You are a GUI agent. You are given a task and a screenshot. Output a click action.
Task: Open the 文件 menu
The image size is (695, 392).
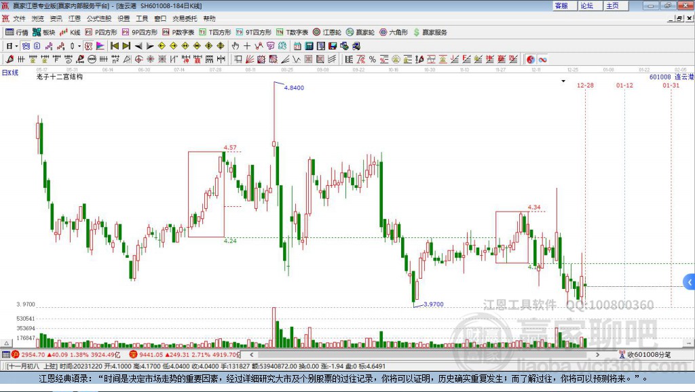point(19,18)
